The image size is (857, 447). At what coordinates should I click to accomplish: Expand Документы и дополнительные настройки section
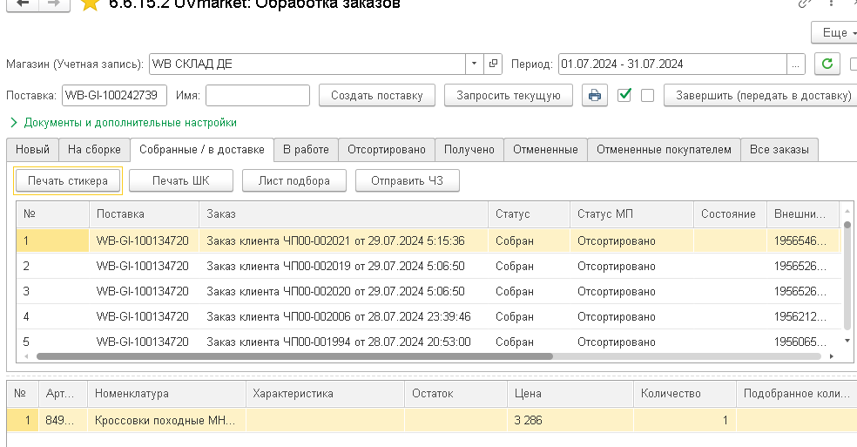pos(124,123)
